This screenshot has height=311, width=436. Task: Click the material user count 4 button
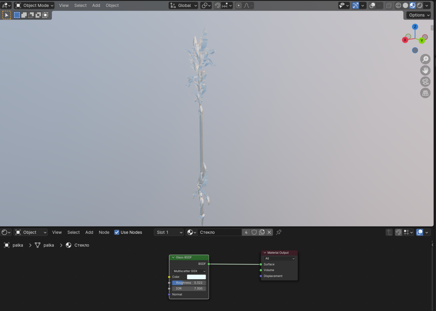[246, 232]
